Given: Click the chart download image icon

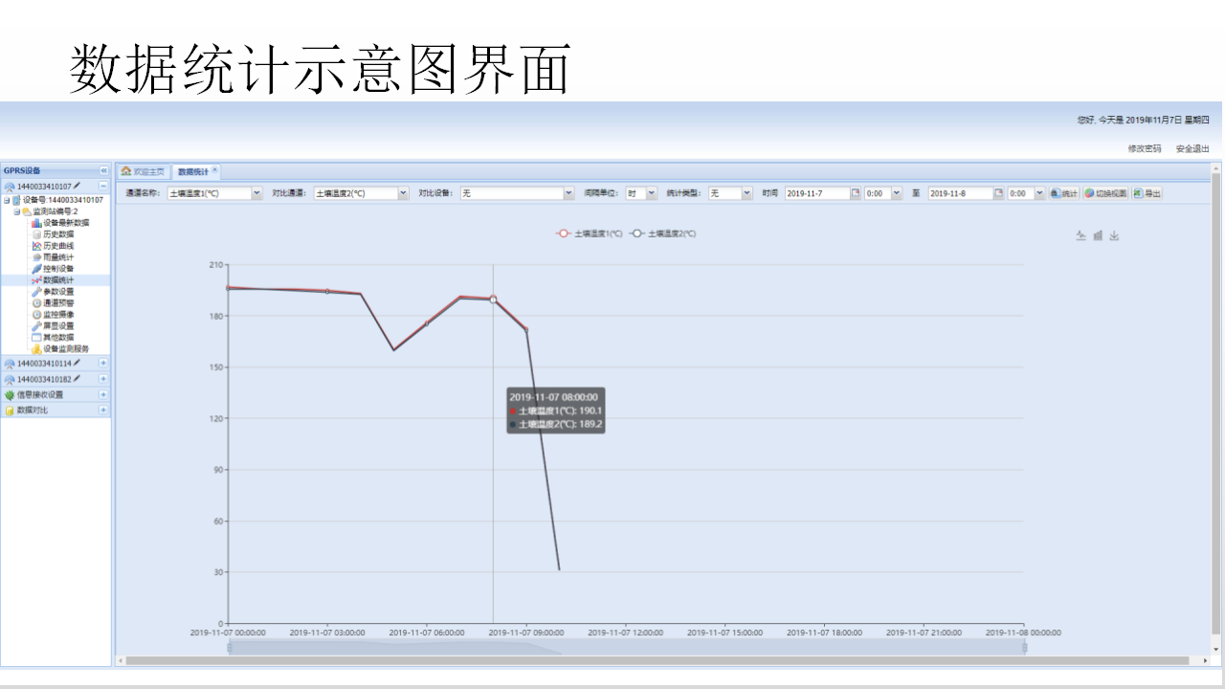Looking at the screenshot, I should pyautogui.click(x=1114, y=235).
